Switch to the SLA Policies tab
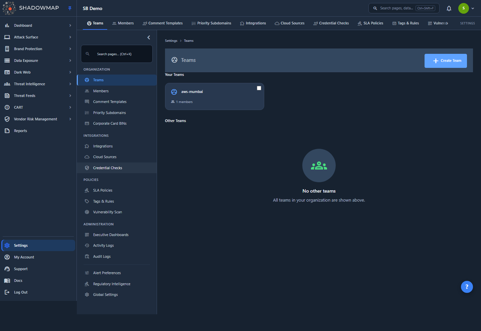481x331 pixels. click(370, 23)
